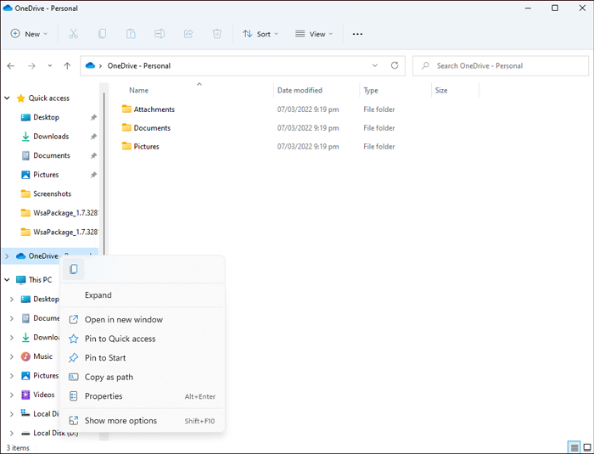Choose Pin to Quick access
This screenshot has height=454, width=594.
(143, 339)
